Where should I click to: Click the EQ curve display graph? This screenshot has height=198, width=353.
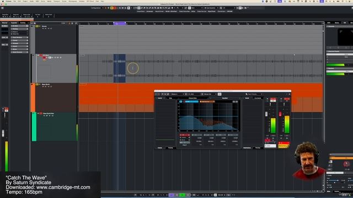(x=208, y=117)
